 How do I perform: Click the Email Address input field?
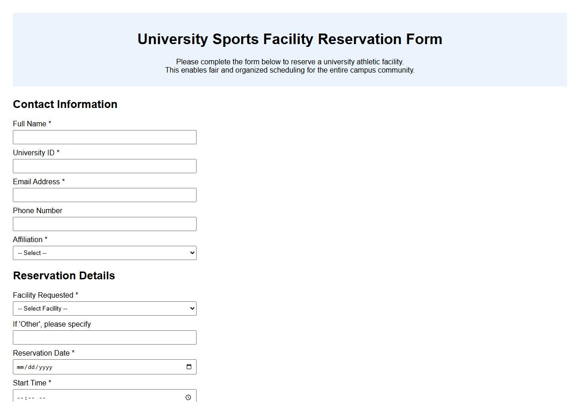point(105,195)
